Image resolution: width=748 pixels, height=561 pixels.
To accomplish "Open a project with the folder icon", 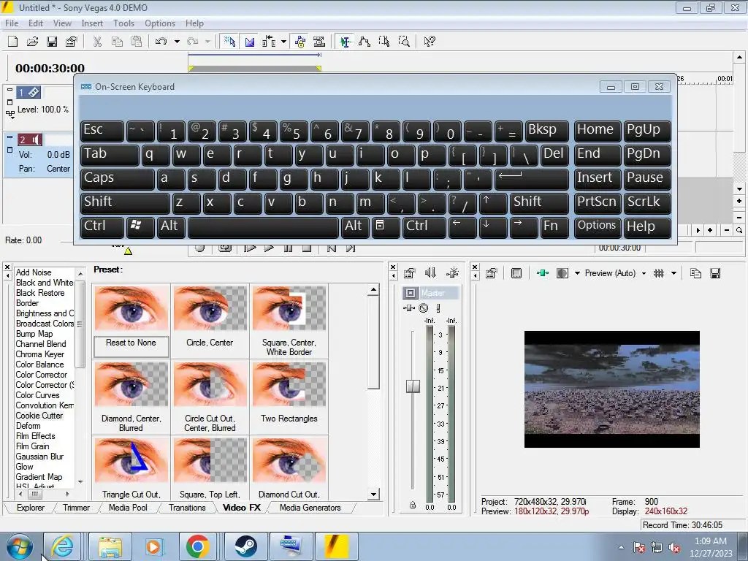I will (32, 42).
